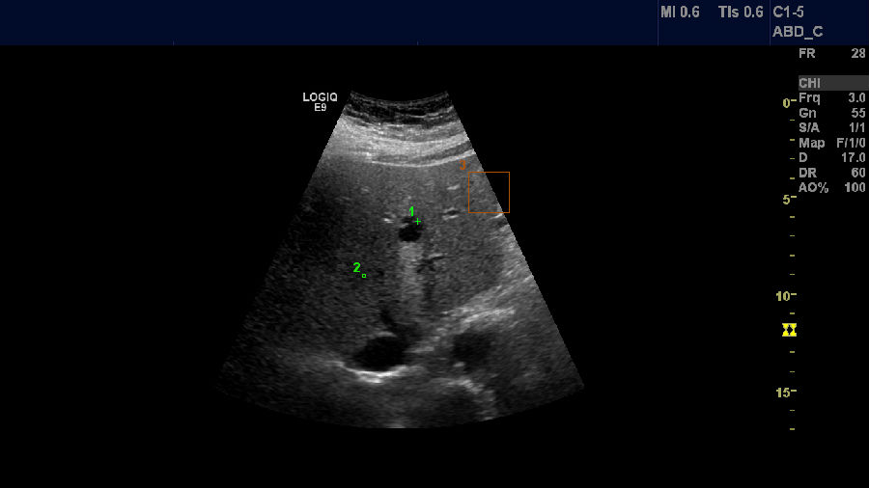Screen dimensions: 869x488
Task: Click the orange ROI box labeled 3
Action: (x=489, y=193)
